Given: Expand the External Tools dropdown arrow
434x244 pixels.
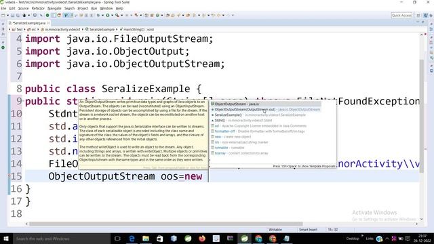Looking at the screenshot, I should (x=121, y=15).
